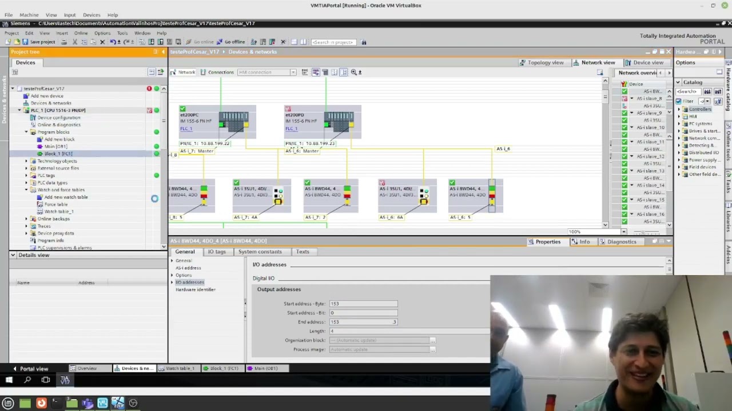Click the AS-i 3SU1 device labeled AS-i_7: 4A
Viewport: 732px width, 411px height.
click(x=261, y=195)
